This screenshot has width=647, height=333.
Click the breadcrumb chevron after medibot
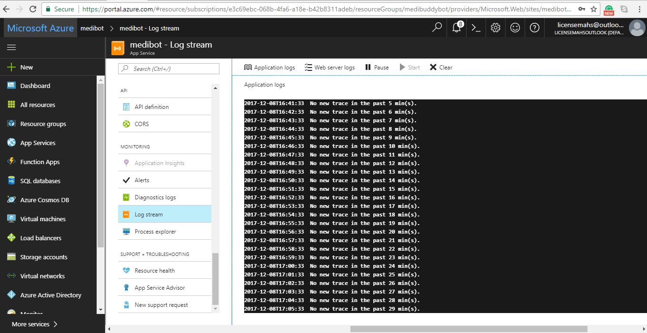click(112, 28)
